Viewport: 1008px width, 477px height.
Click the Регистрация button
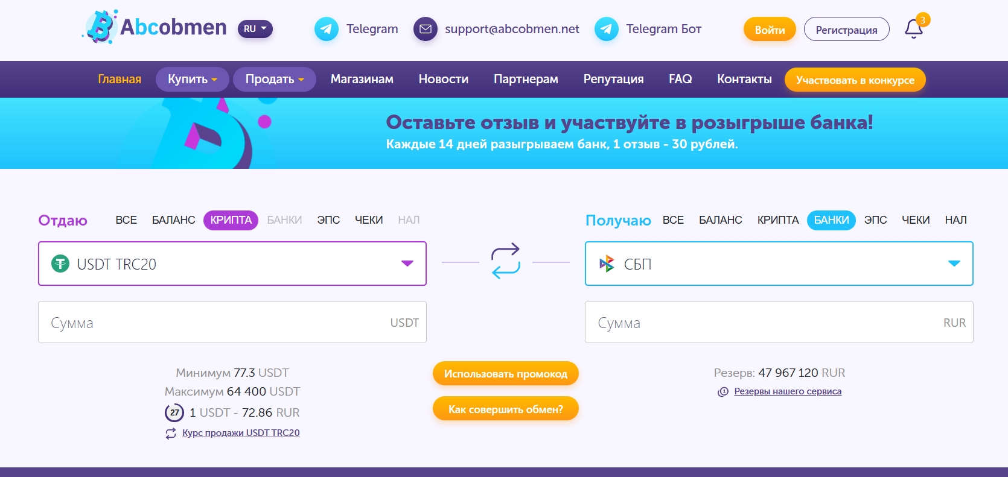tap(846, 29)
